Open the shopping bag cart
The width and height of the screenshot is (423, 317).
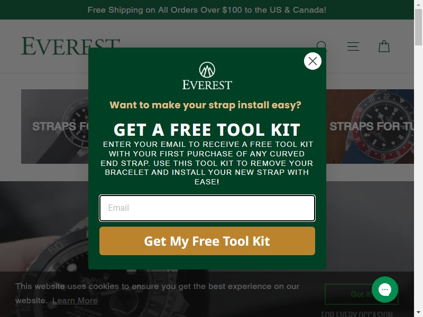(384, 46)
